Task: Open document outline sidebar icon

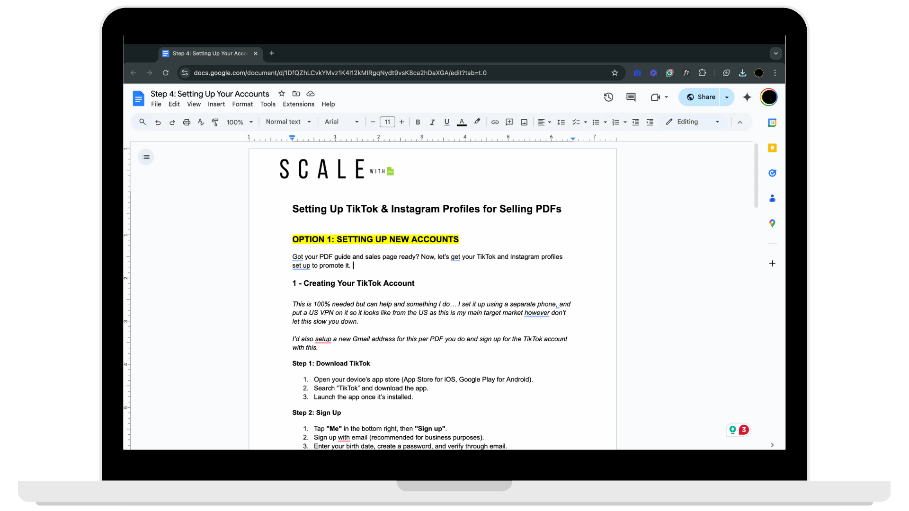Action: [x=146, y=157]
